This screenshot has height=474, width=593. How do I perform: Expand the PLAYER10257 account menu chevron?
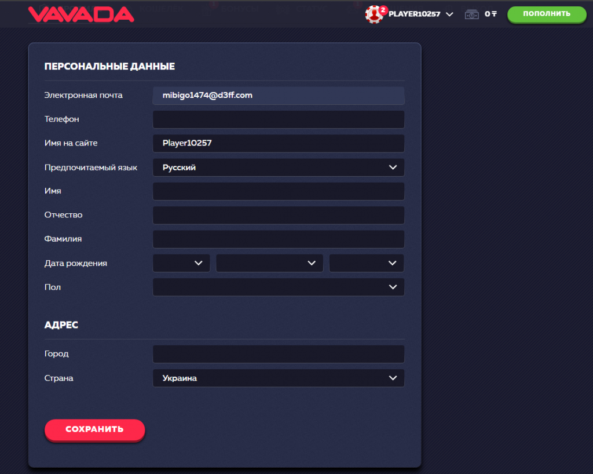449,14
